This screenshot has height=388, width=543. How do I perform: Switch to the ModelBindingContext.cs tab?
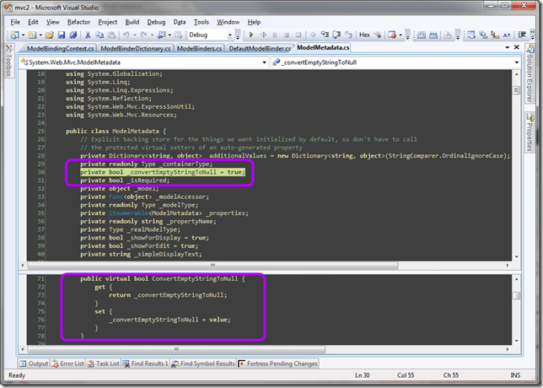[60, 48]
